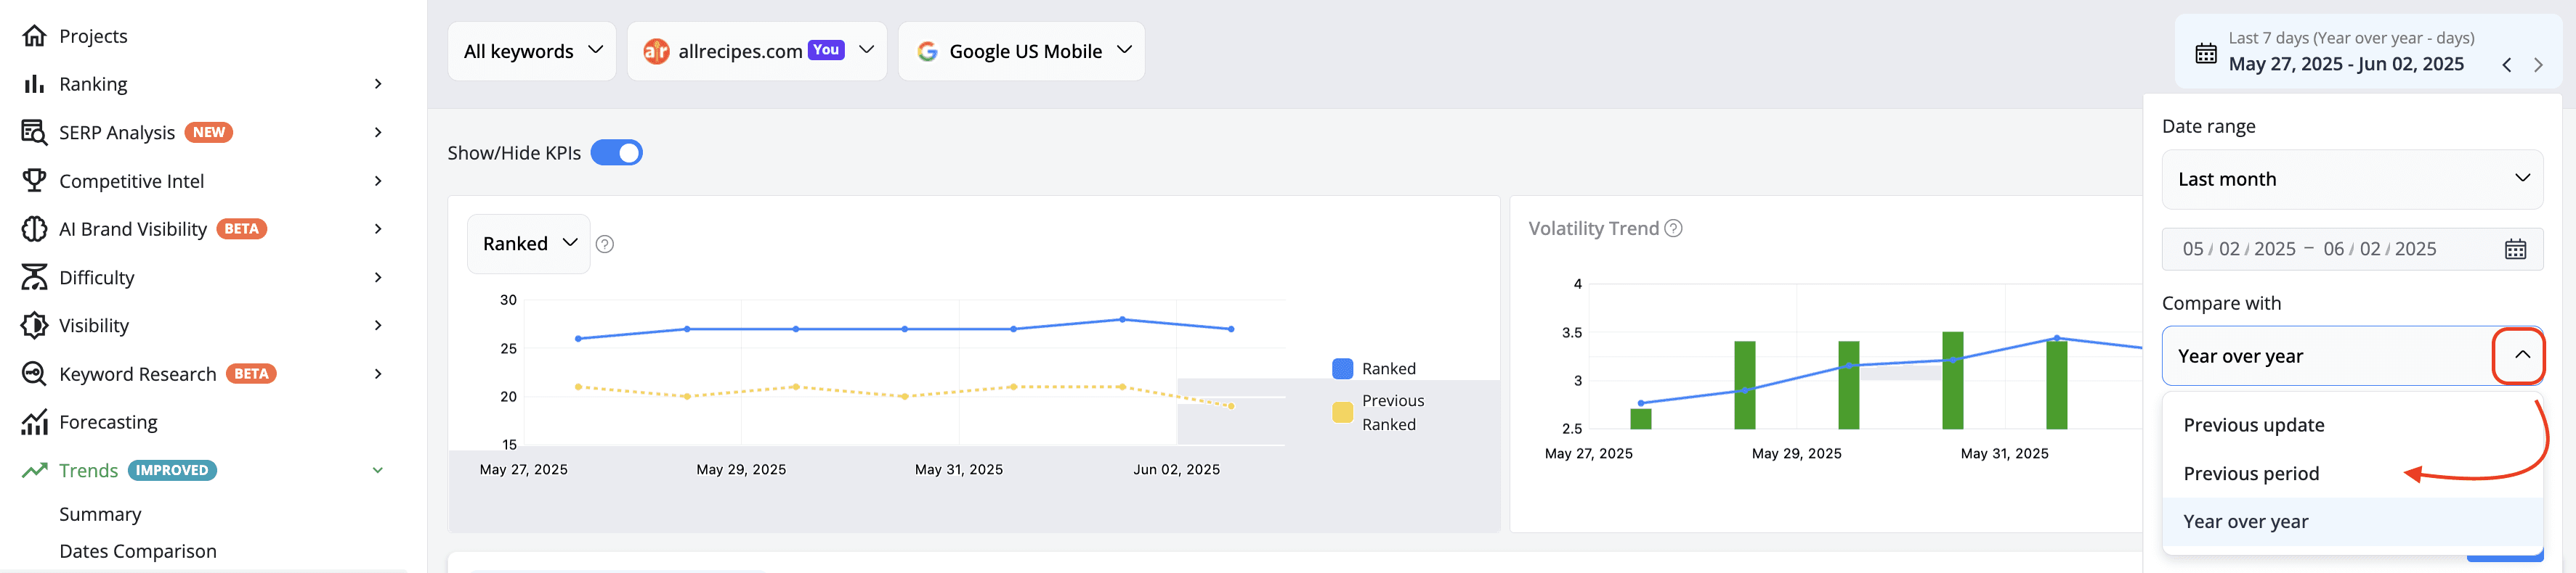Click the help icon beside Volatility Trend
Image resolution: width=2576 pixels, height=573 pixels.
click(1673, 228)
